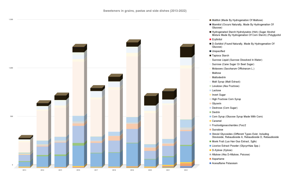This screenshot has height=180, width=290.
Task: Select the large cream segment in 2016 bar
Action: coord(78,88)
